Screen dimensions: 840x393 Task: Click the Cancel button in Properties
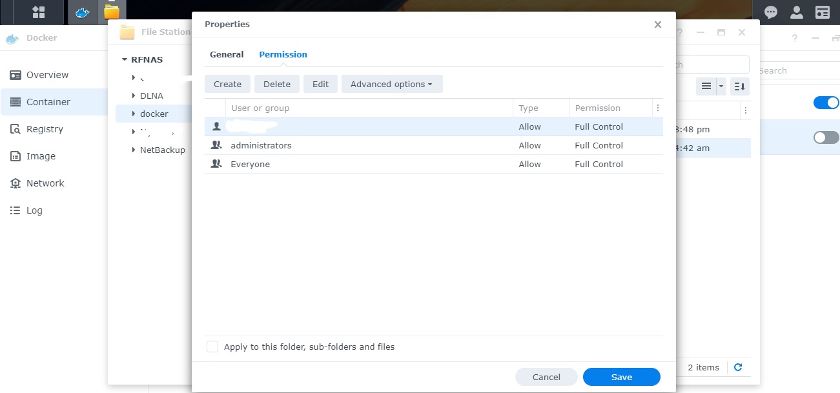point(546,377)
